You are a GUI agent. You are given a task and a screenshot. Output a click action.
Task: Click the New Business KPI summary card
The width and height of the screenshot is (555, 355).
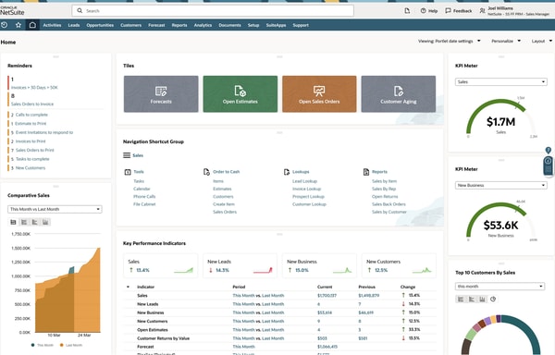pyautogui.click(x=319, y=266)
